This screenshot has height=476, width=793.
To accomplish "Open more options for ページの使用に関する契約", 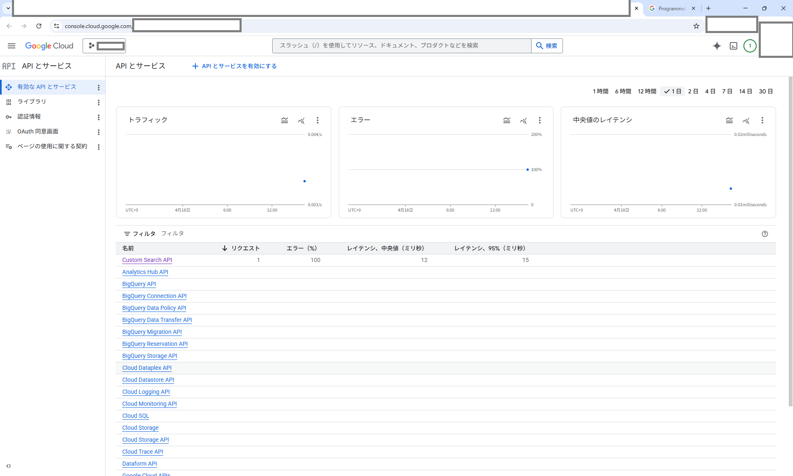I will point(98,147).
